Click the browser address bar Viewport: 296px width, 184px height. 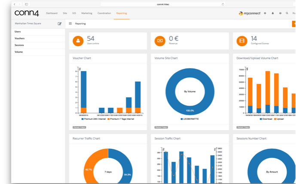click(x=163, y=4)
